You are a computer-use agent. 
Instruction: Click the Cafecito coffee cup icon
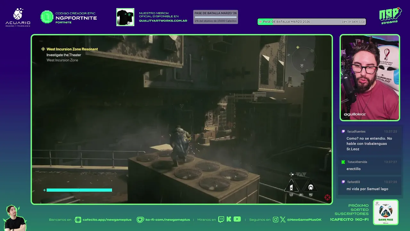click(x=78, y=219)
